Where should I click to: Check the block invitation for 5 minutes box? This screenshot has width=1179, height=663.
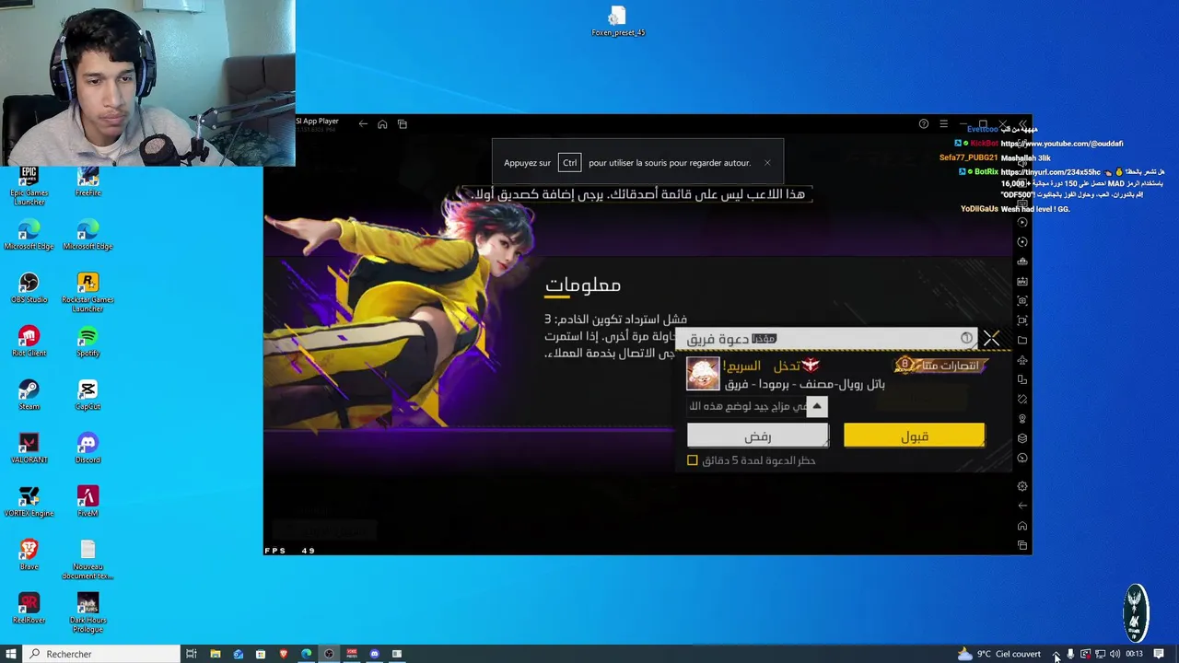[x=693, y=460]
